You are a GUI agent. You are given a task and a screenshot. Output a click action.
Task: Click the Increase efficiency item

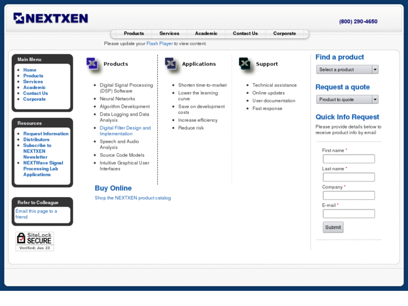tap(198, 120)
